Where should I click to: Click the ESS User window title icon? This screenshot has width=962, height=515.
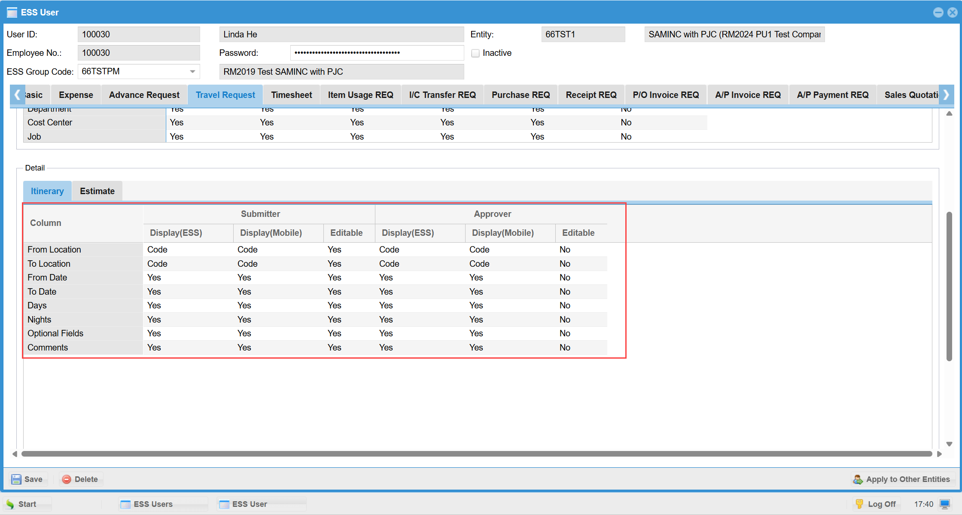tap(12, 12)
